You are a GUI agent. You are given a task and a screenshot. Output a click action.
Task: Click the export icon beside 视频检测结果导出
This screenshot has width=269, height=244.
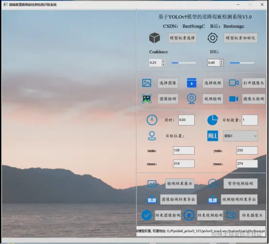(213, 200)
